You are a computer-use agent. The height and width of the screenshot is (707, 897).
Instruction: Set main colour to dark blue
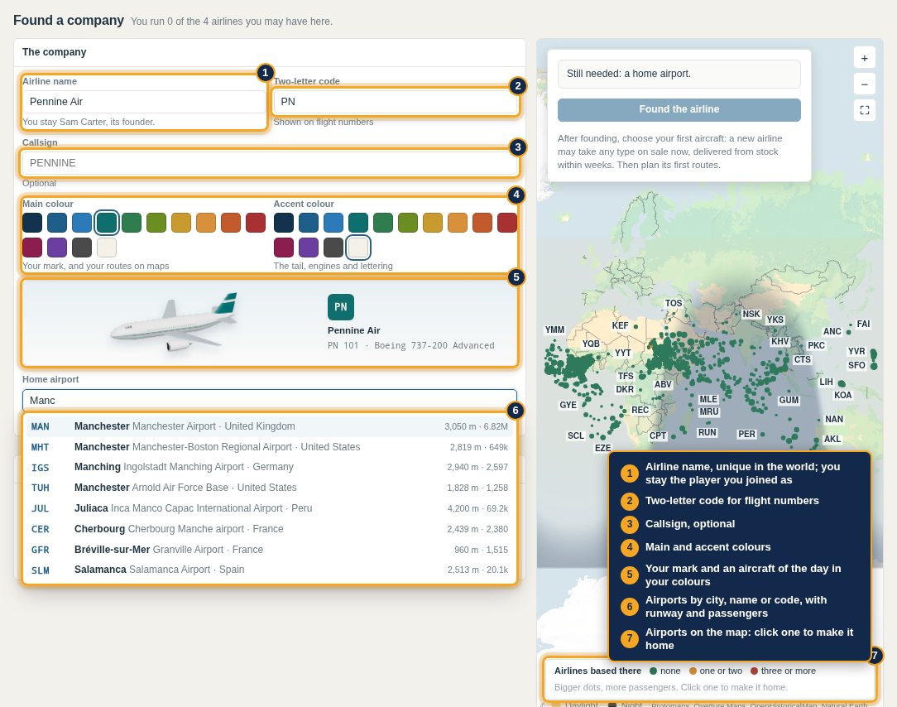pos(57,223)
